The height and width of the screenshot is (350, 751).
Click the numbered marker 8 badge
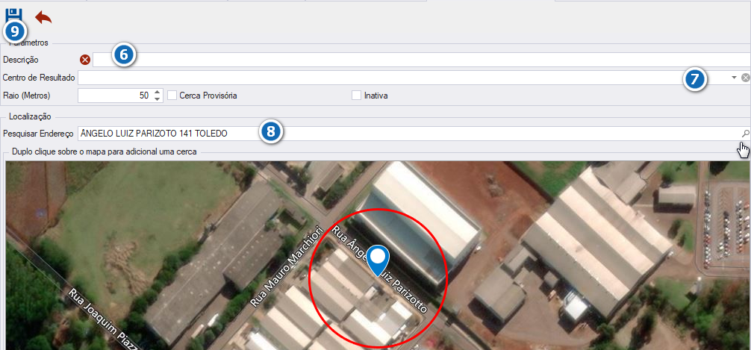[x=271, y=131]
